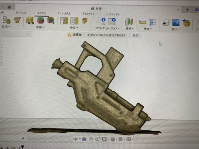Select the Offset Plane icon in 構築
This screenshot has height=149, width=199.
point(129,22)
